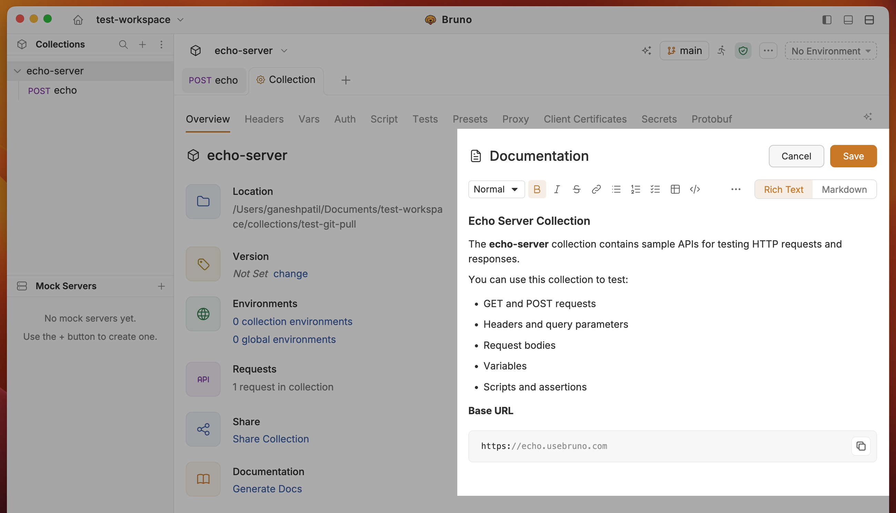This screenshot has height=513, width=896.
Task: Click the Documentation book icon tile
Action: pyautogui.click(x=203, y=479)
